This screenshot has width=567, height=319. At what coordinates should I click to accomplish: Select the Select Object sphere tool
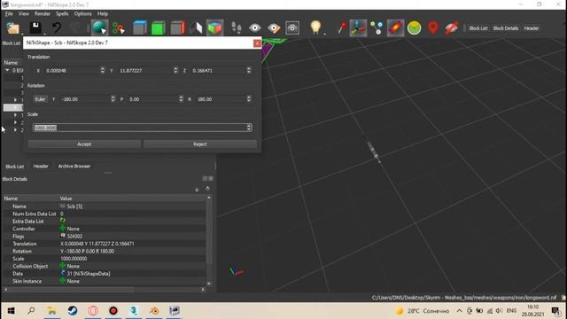[x=99, y=27]
